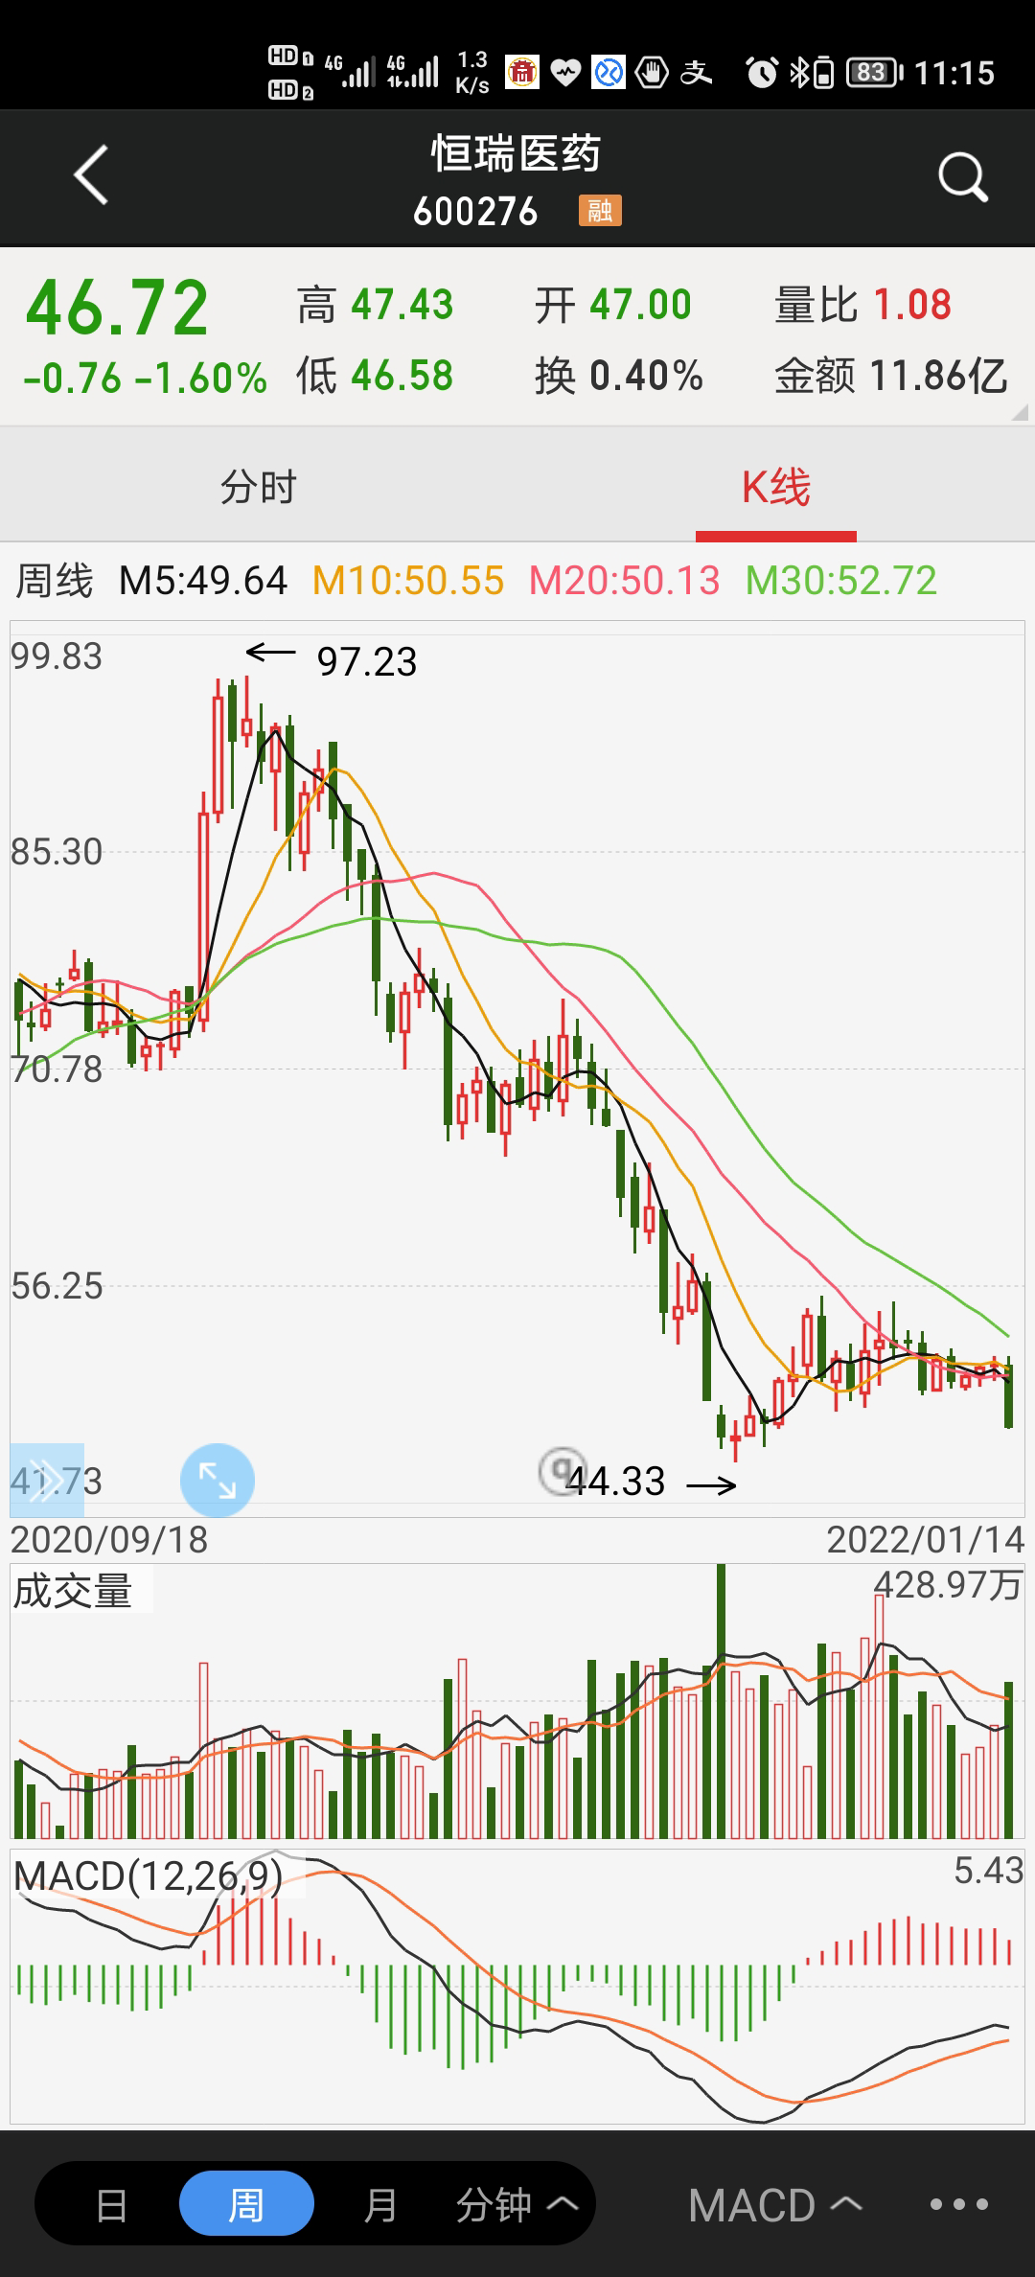Tap the 97.23 peak price label
Viewport: 1035px width, 2277px height.
click(x=367, y=662)
